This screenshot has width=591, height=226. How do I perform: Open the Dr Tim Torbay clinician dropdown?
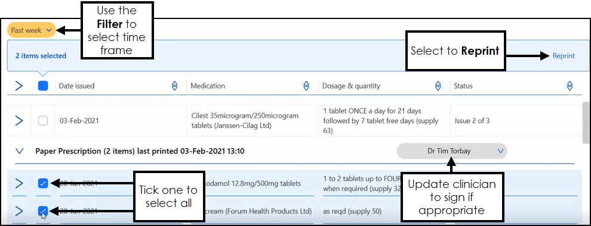click(x=452, y=151)
